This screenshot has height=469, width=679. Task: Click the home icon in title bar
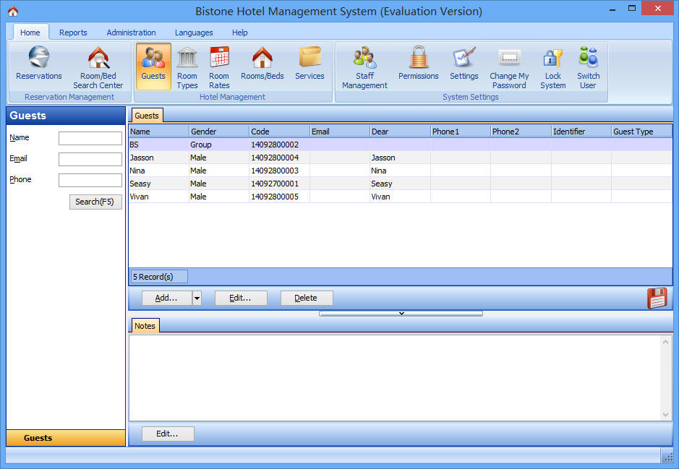13,12
